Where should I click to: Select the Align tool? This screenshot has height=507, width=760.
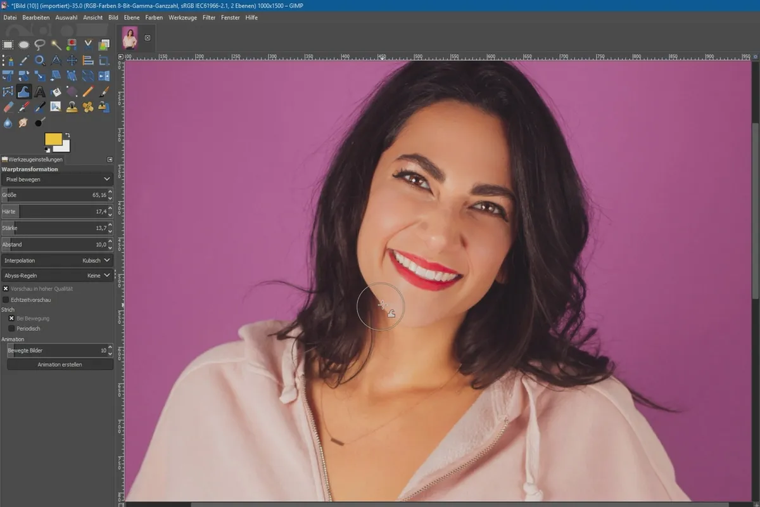click(x=88, y=60)
